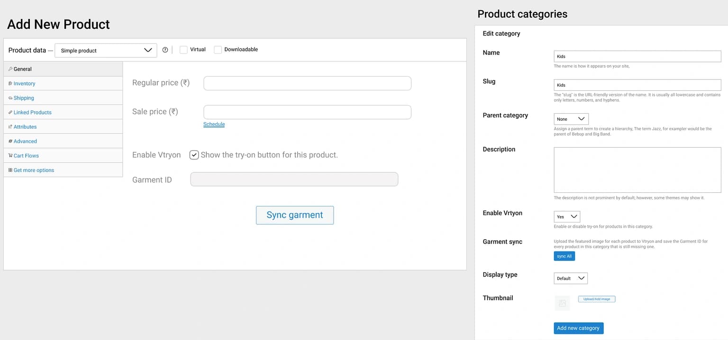Viewport: 728px width, 340px height.
Task: Expand the Parent category dropdown
Action: click(x=571, y=119)
